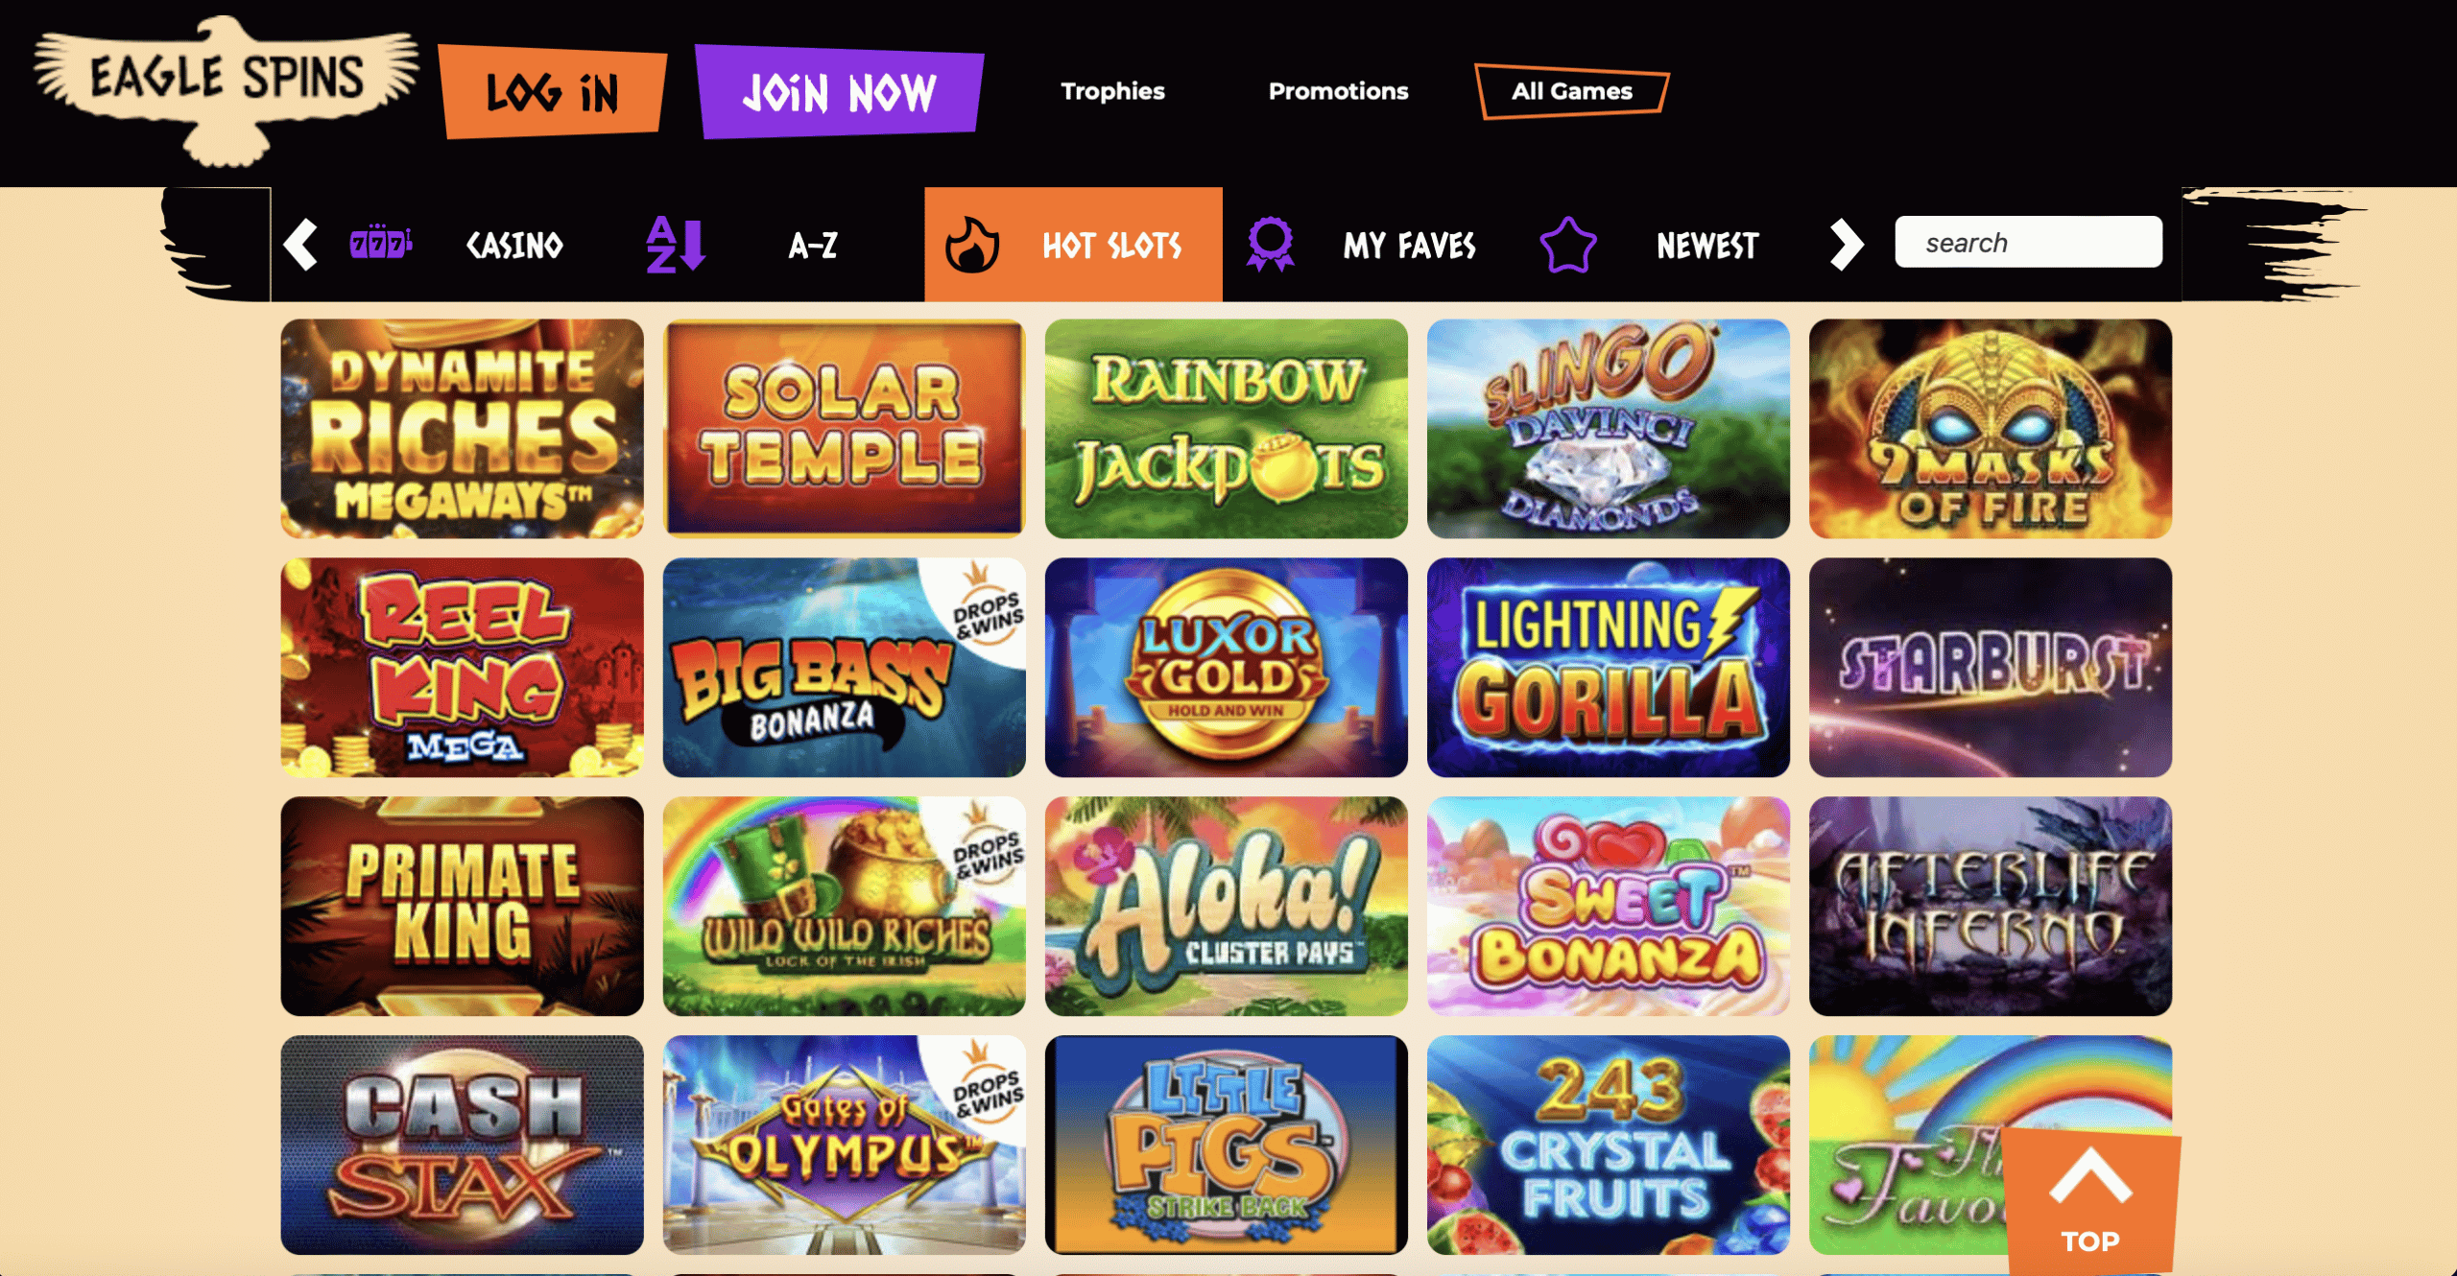Click the TOP up-arrow button
The image size is (2457, 1276).
click(x=2090, y=1200)
